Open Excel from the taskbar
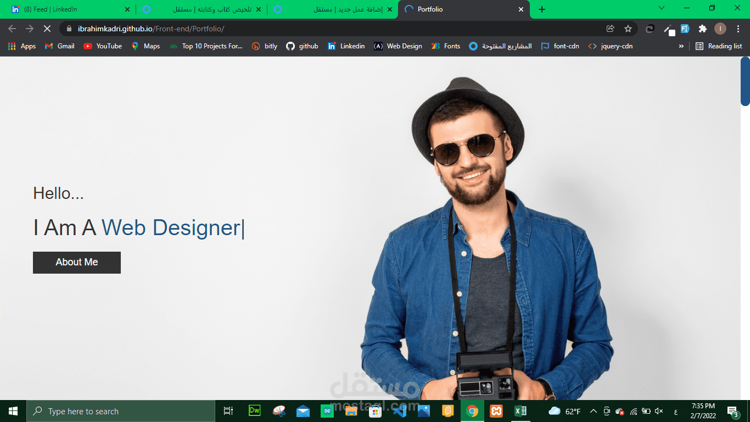 pyautogui.click(x=520, y=411)
